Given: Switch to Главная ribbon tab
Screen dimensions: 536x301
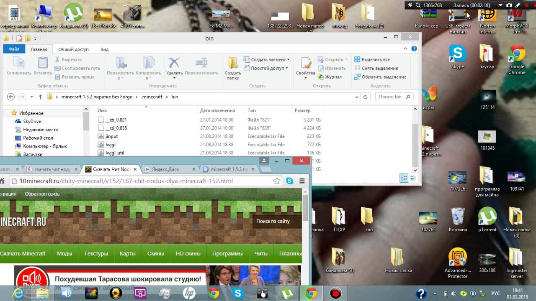Looking at the screenshot, I should coord(39,49).
